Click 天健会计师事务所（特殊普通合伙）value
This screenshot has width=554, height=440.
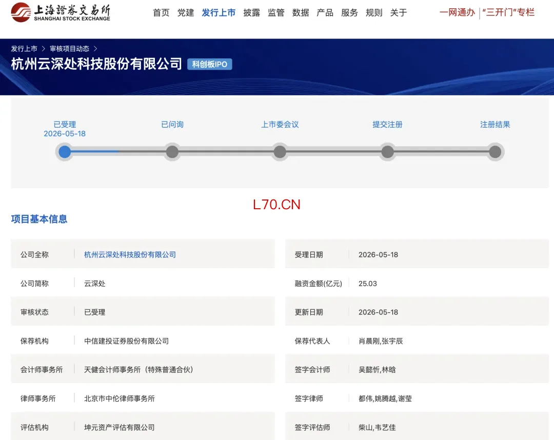point(138,370)
